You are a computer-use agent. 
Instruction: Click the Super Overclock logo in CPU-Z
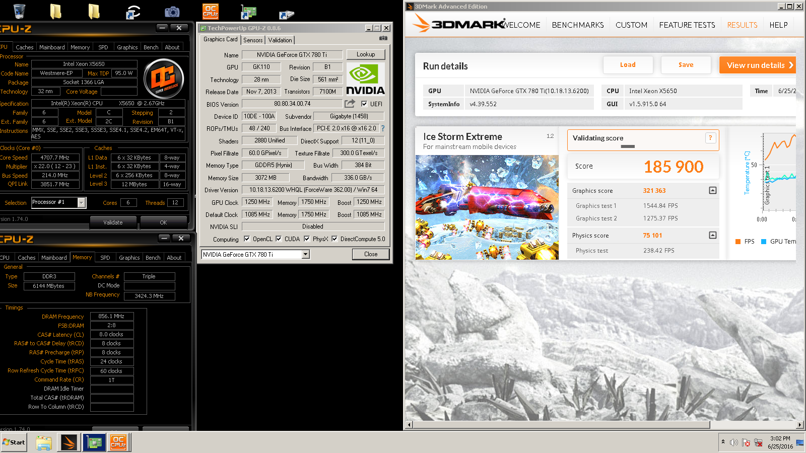click(164, 79)
